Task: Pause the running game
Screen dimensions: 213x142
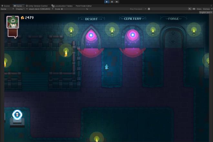Action: tap(112, 2)
